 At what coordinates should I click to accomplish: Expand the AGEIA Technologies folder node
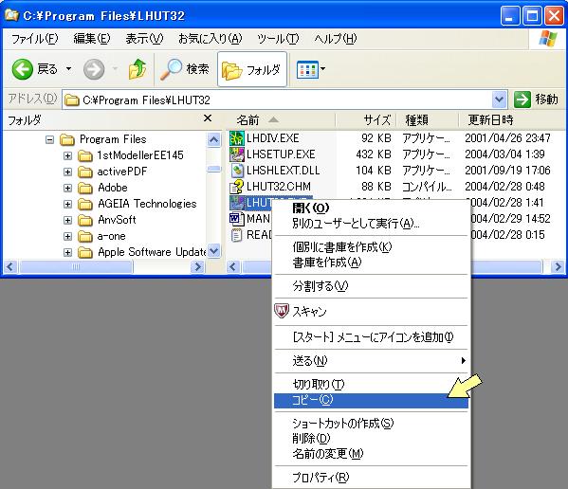pyautogui.click(x=67, y=204)
